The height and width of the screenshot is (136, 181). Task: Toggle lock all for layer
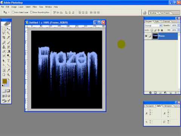click(162, 30)
